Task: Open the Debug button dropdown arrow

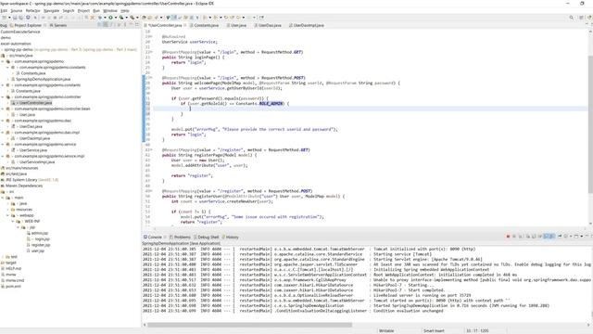Action: (x=105, y=18)
